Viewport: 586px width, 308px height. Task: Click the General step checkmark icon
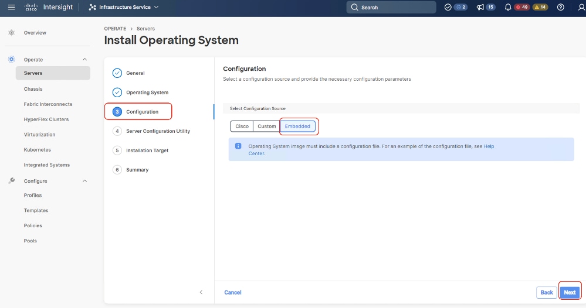(x=117, y=73)
